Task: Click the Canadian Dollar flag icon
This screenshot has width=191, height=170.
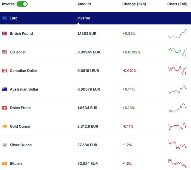Action: (4, 71)
